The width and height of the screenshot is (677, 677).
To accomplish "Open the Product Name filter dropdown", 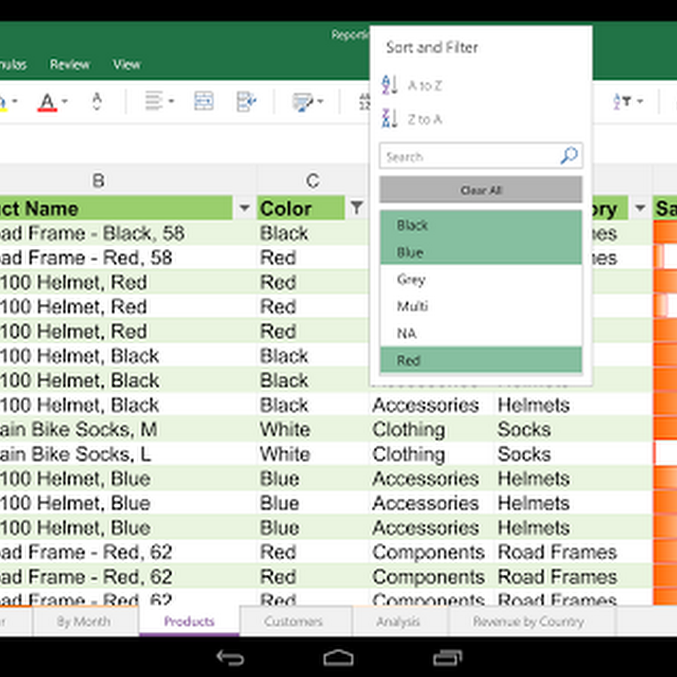I will click(x=244, y=208).
